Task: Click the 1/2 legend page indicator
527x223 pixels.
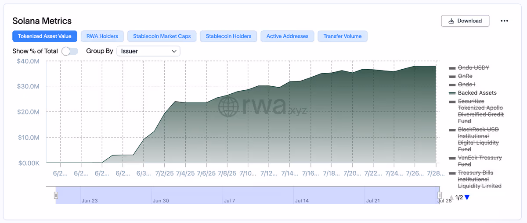Action: pos(459,198)
